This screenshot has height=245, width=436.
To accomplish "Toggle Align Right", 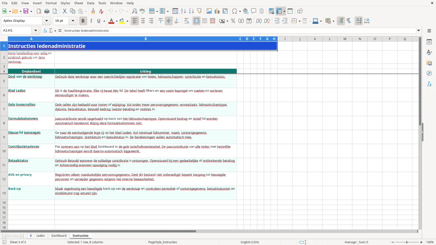I will pos(151,21).
